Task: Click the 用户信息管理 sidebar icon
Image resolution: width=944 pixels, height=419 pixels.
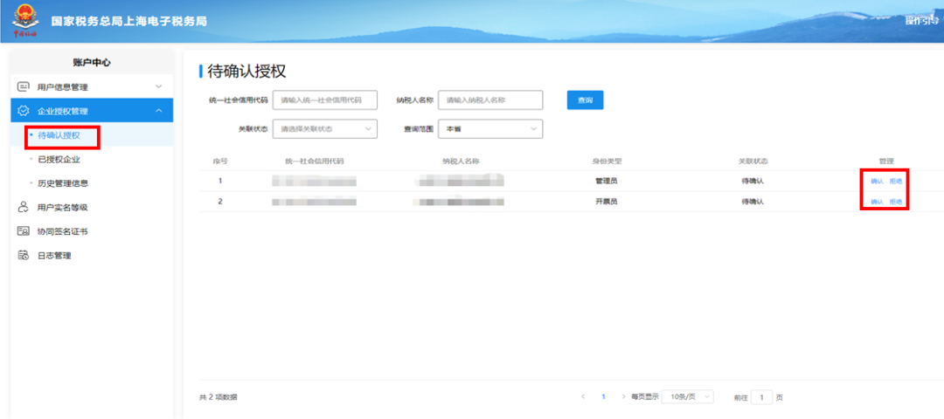Action: (24, 86)
